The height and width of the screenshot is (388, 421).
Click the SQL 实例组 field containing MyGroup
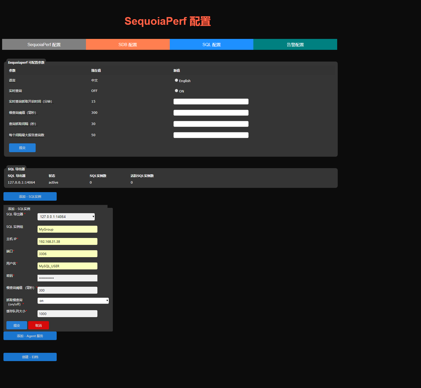67,229
